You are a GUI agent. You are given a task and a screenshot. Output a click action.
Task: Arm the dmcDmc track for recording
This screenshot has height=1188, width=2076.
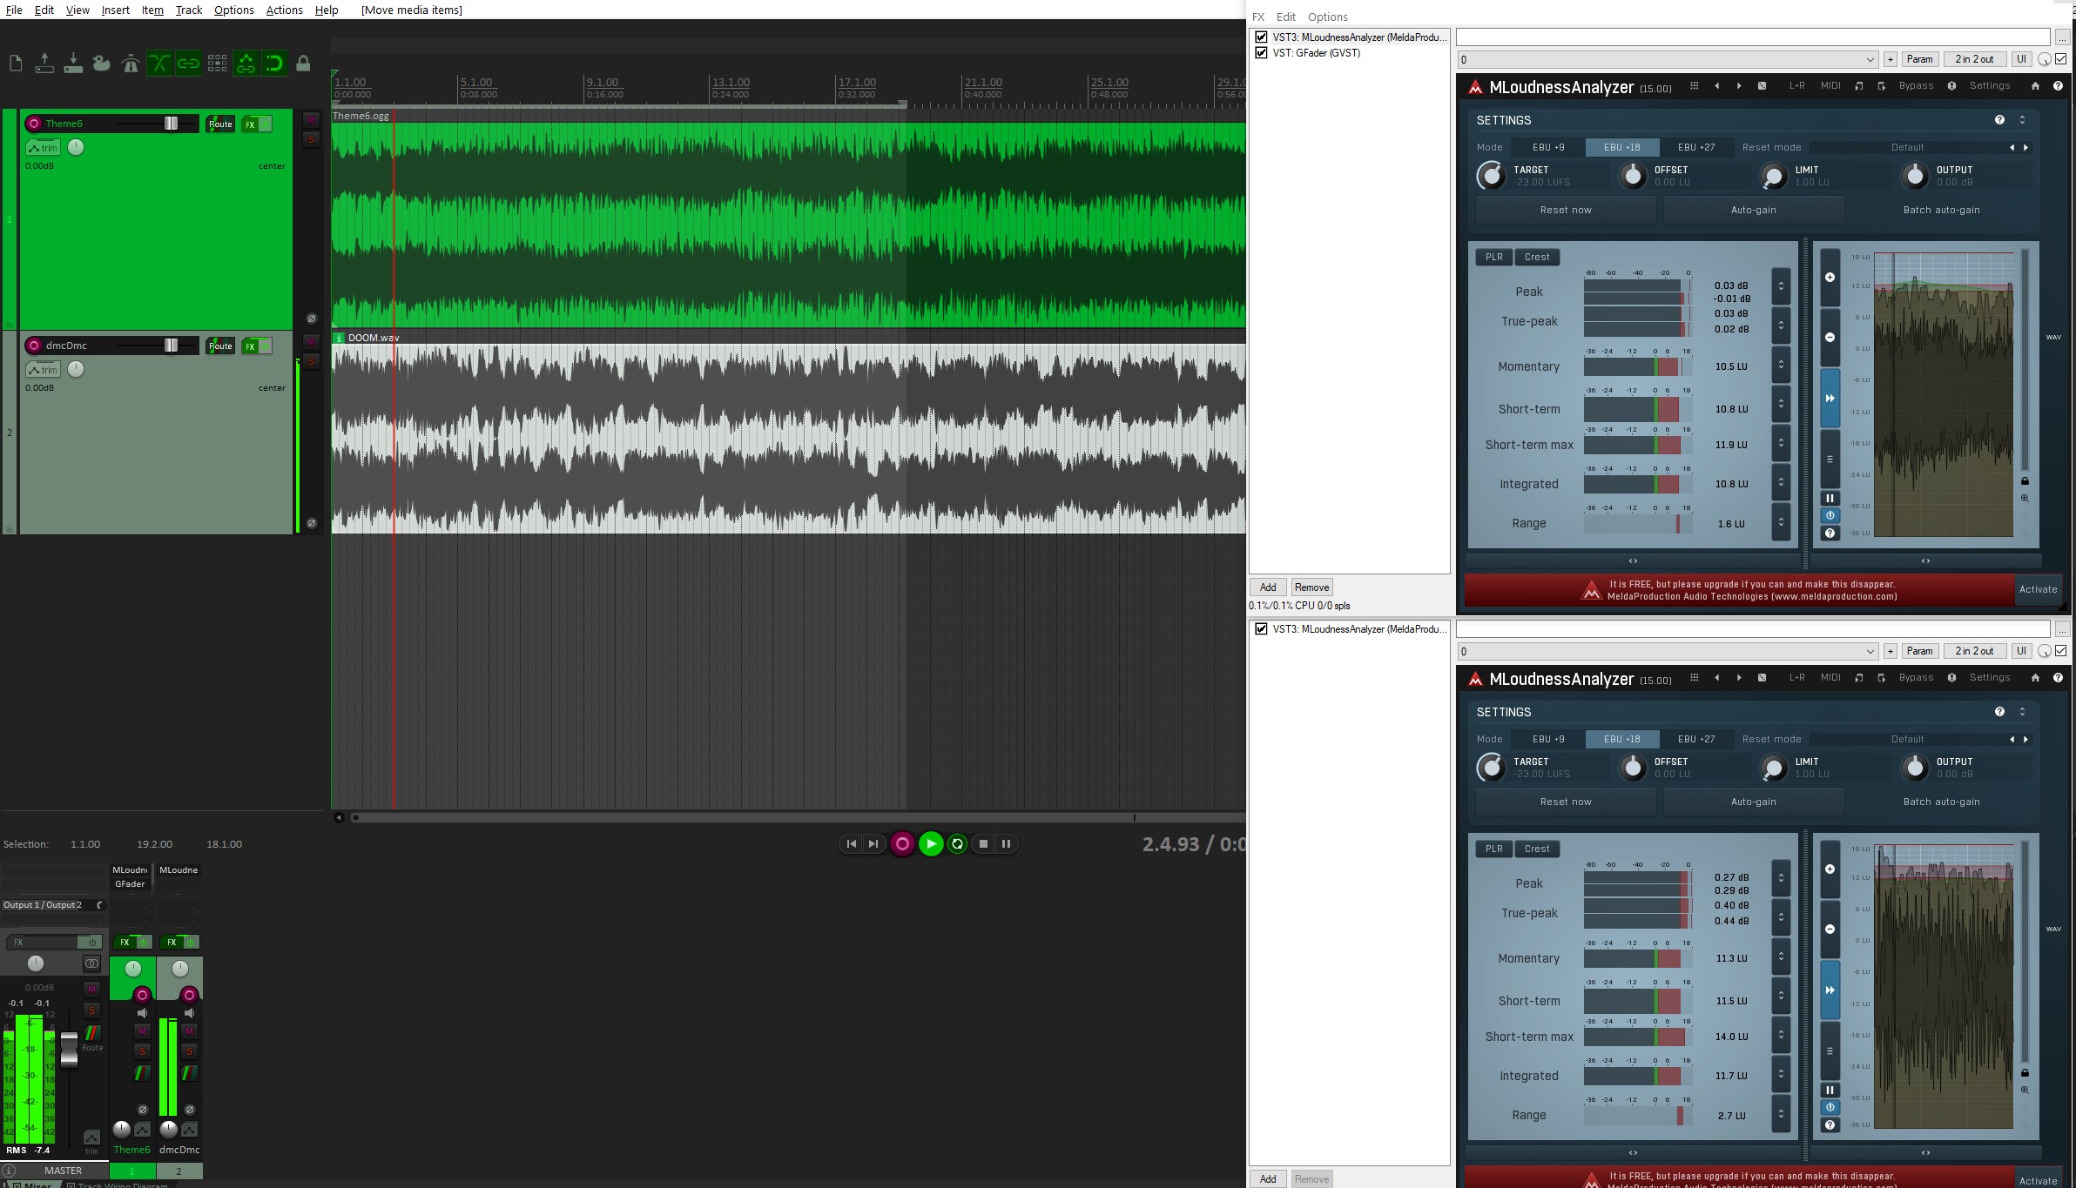tap(34, 346)
